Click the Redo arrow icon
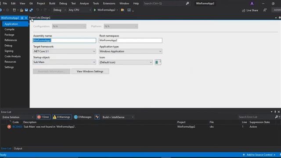Viewport: 281px width, 158px height. pos(45,10)
